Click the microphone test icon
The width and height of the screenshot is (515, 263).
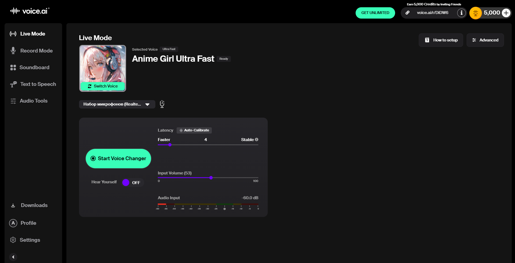point(162,104)
